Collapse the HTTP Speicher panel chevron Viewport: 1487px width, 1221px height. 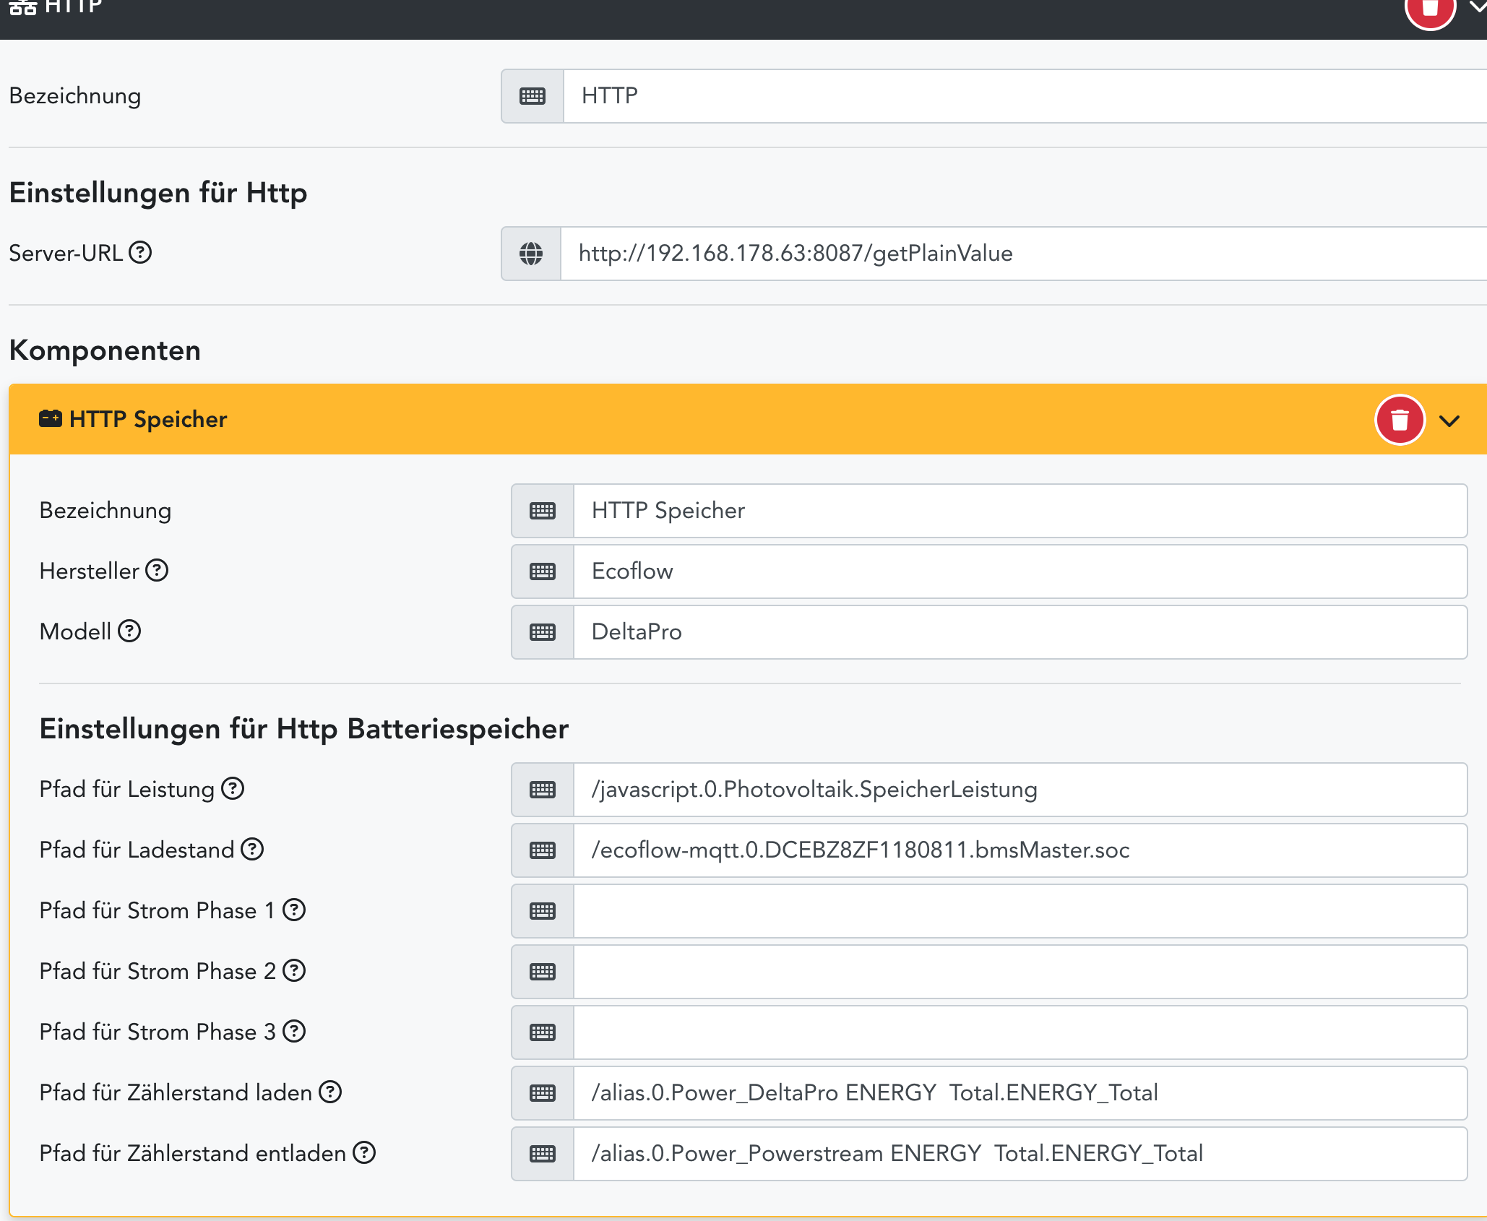(x=1449, y=420)
